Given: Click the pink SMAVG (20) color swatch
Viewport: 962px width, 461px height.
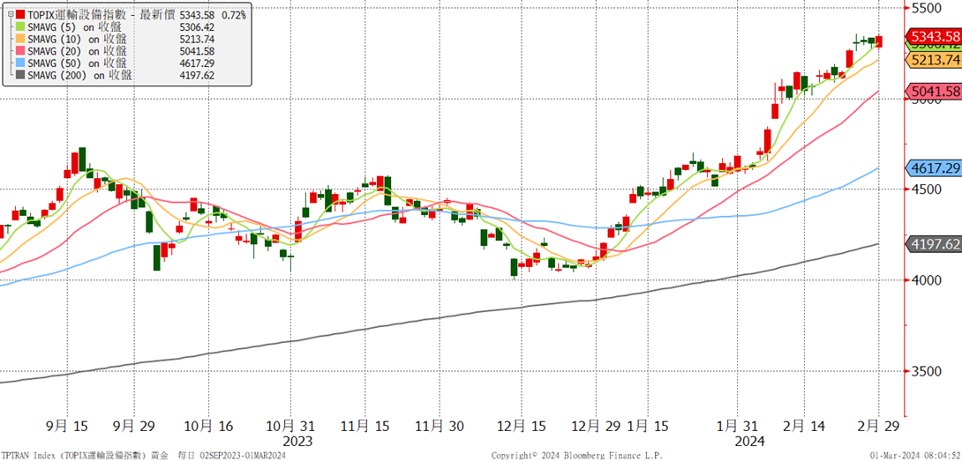Looking at the screenshot, I should tap(19, 51).
